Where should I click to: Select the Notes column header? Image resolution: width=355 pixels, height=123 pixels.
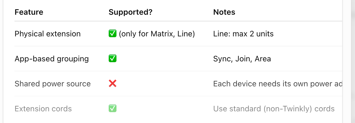click(x=224, y=12)
